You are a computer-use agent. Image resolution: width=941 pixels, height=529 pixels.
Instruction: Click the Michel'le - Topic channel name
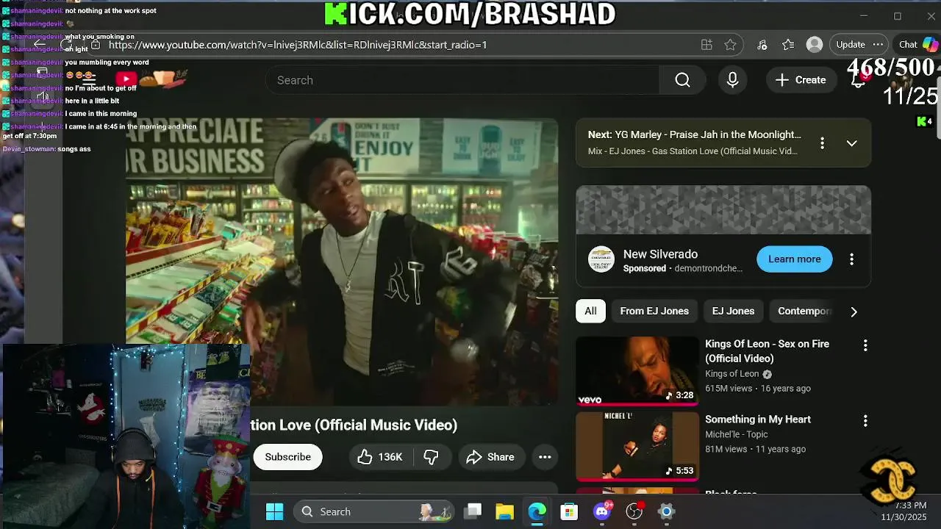tap(736, 434)
